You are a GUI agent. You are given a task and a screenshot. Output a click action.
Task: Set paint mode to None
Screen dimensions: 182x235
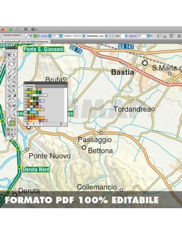(15, 130)
